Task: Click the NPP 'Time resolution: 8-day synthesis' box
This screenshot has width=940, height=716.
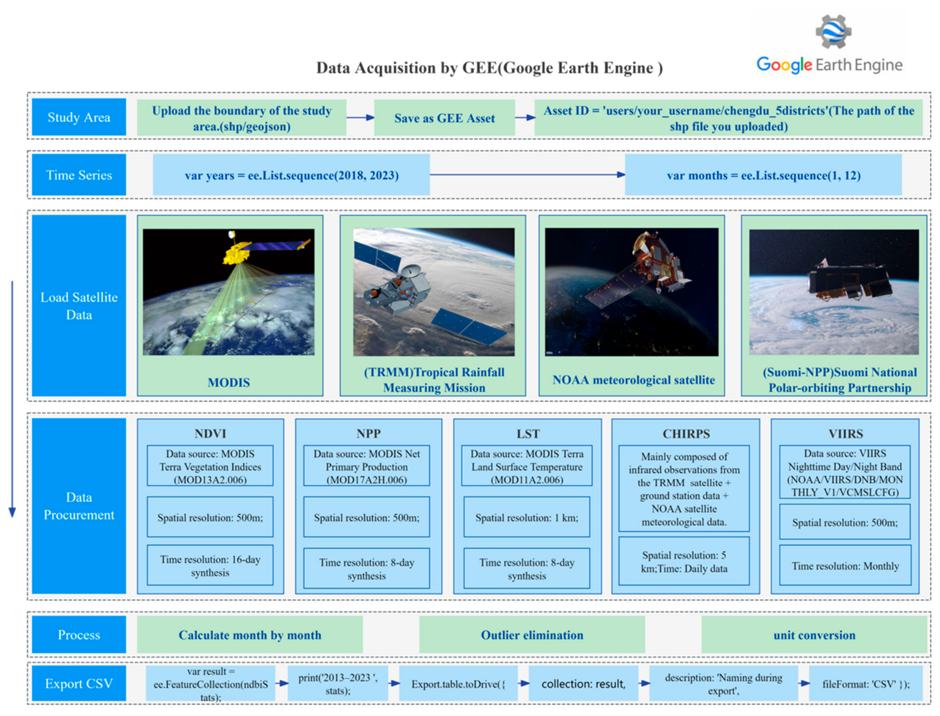Action: click(366, 568)
